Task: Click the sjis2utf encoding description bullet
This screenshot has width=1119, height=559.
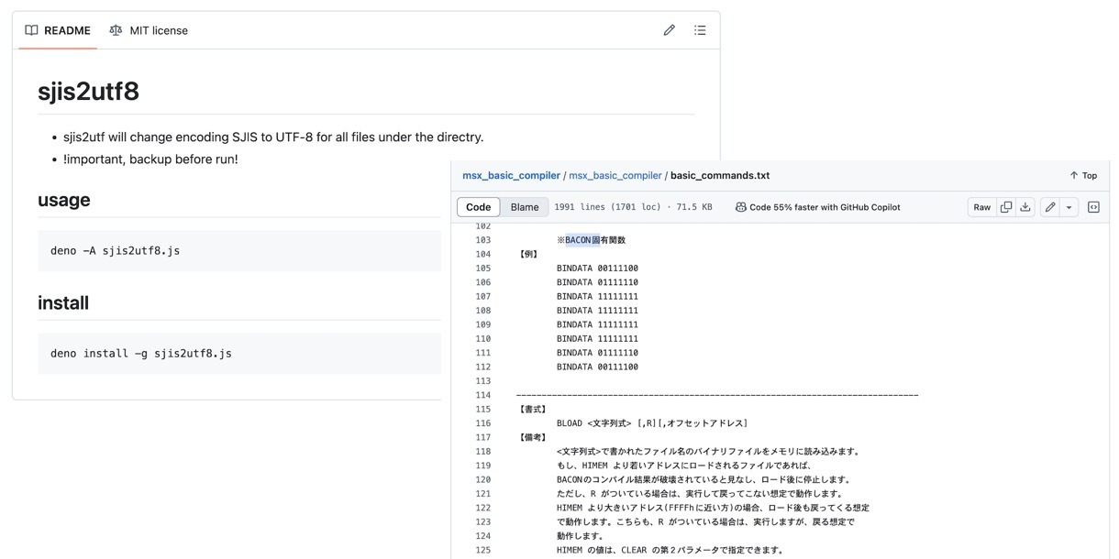Action: pos(273,137)
